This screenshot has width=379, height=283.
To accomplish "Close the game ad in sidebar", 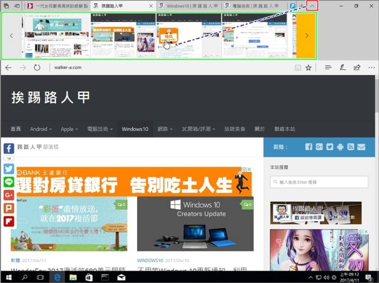I will click(x=366, y=231).
